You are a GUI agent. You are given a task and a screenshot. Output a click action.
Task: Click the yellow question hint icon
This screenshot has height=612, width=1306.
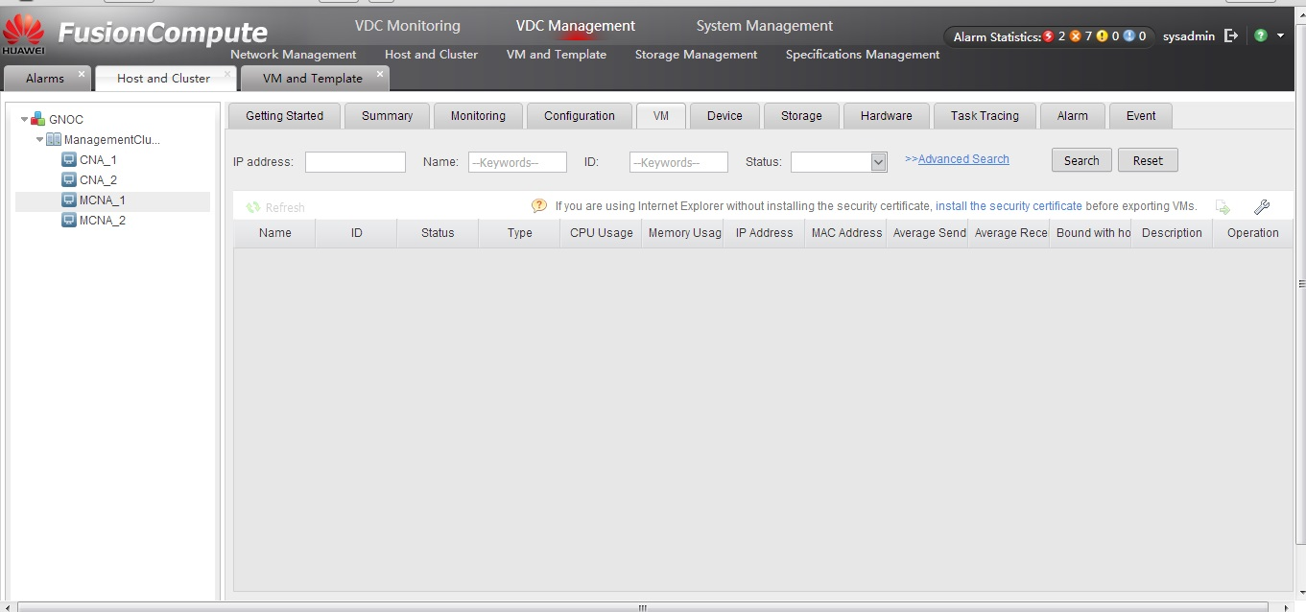click(x=539, y=206)
